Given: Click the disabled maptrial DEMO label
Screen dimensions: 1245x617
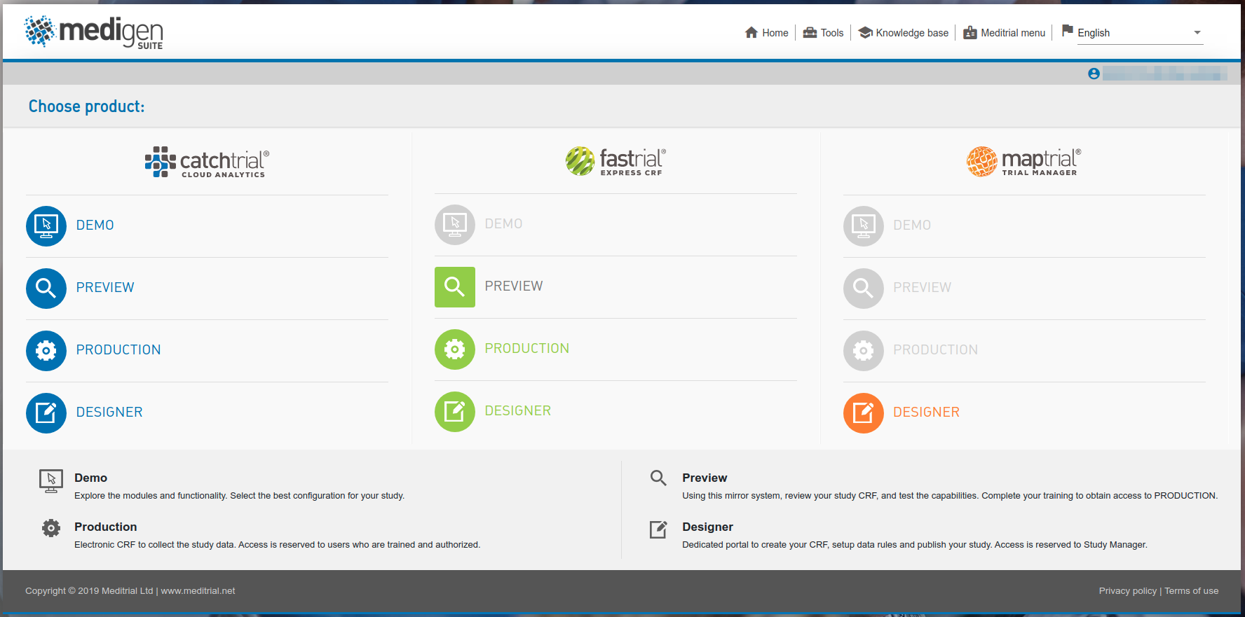Looking at the screenshot, I should [912, 226].
